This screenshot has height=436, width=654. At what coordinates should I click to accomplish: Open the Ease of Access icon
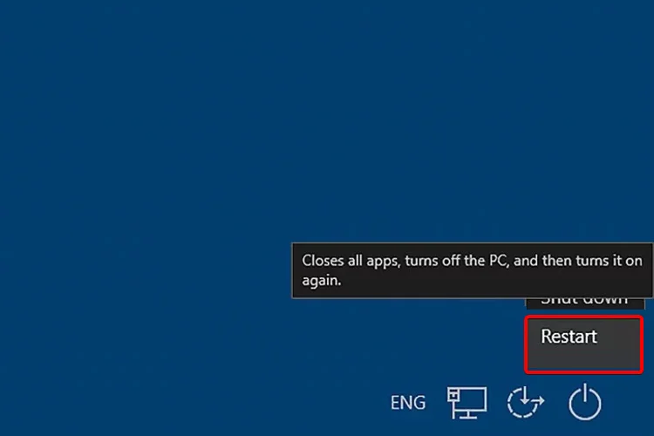[525, 402]
